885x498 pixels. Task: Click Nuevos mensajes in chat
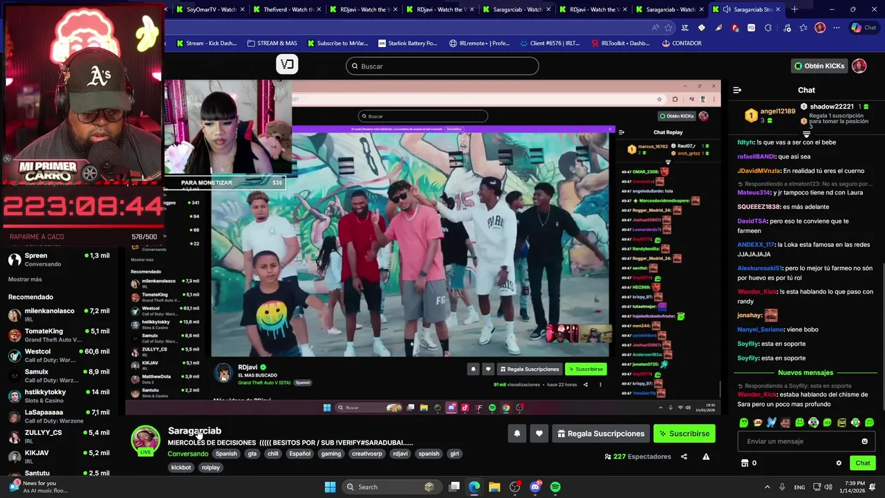coord(805,373)
